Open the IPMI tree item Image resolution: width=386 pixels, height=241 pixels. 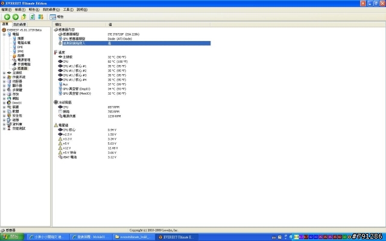[x=21, y=51]
